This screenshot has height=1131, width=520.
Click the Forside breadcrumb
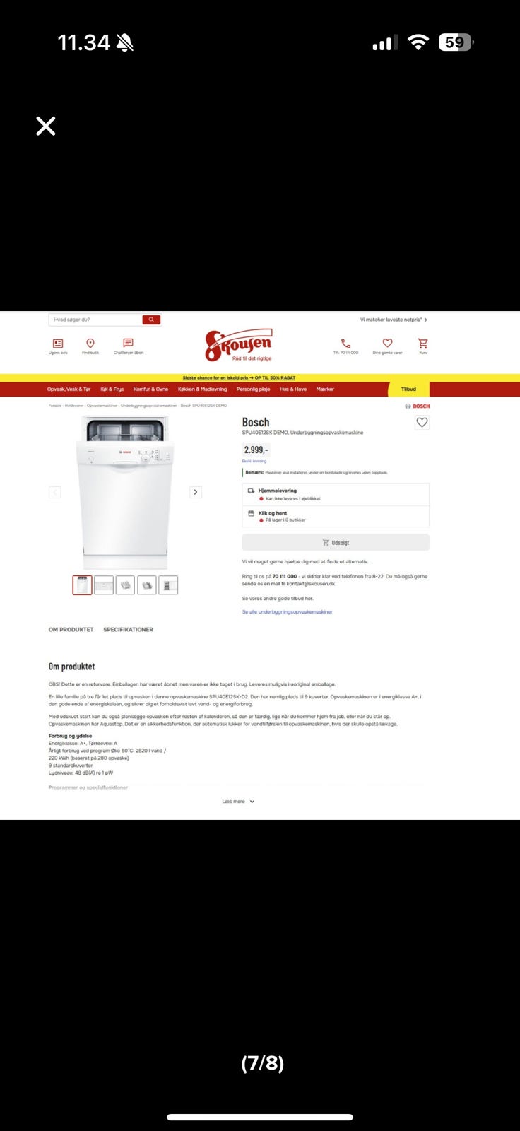(54, 406)
